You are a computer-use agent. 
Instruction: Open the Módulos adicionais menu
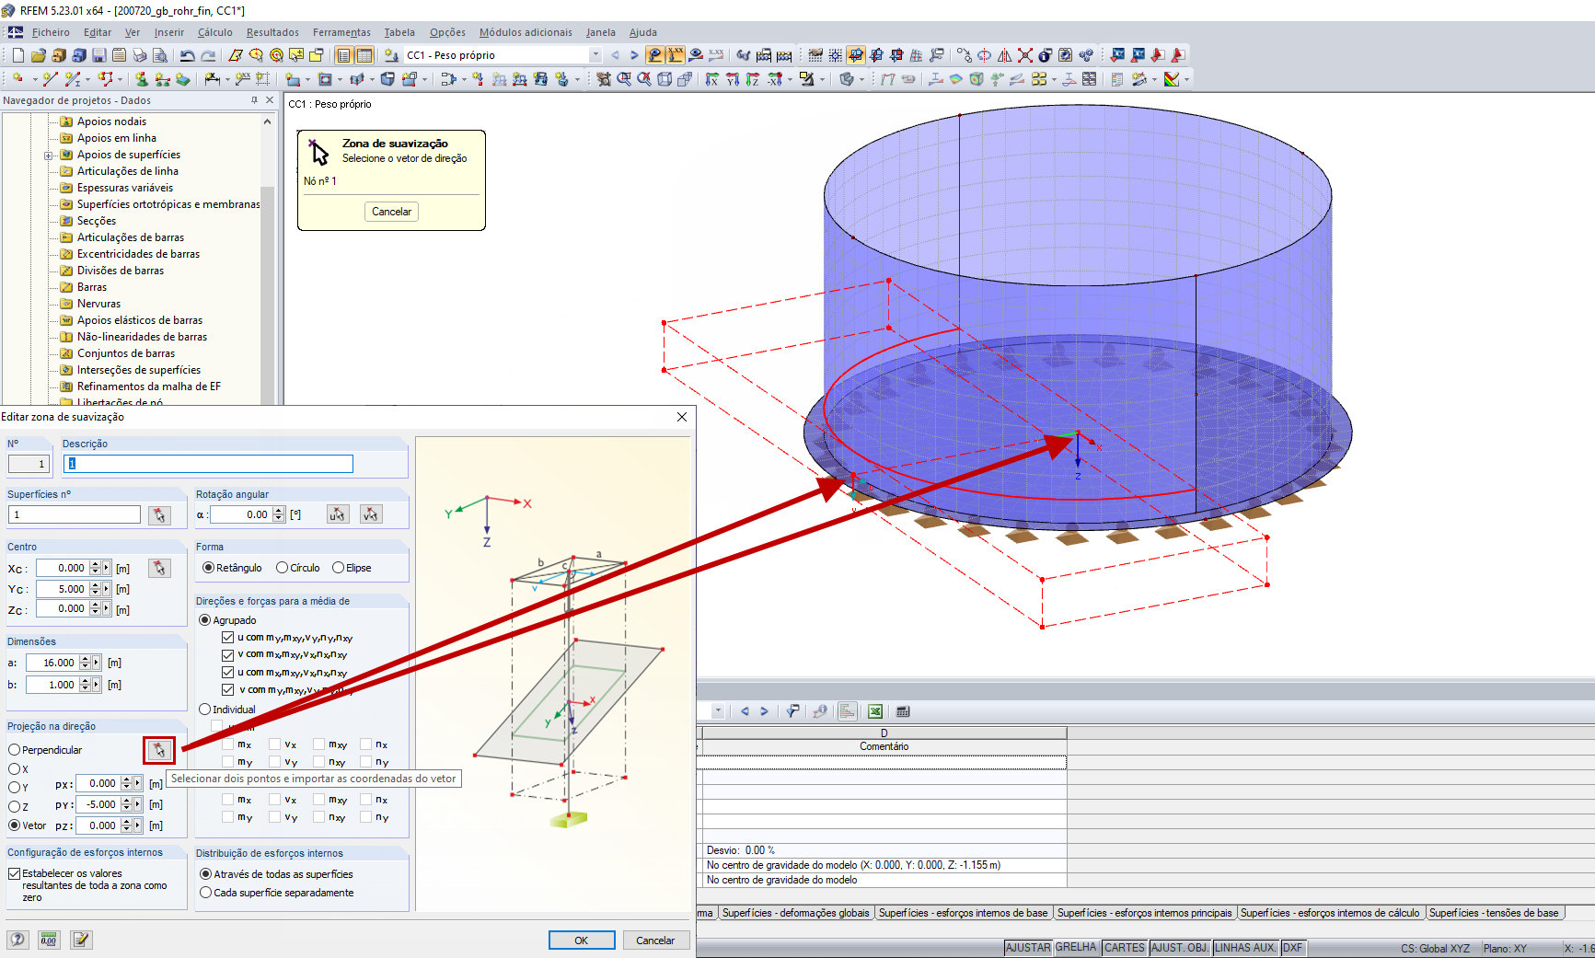click(526, 32)
